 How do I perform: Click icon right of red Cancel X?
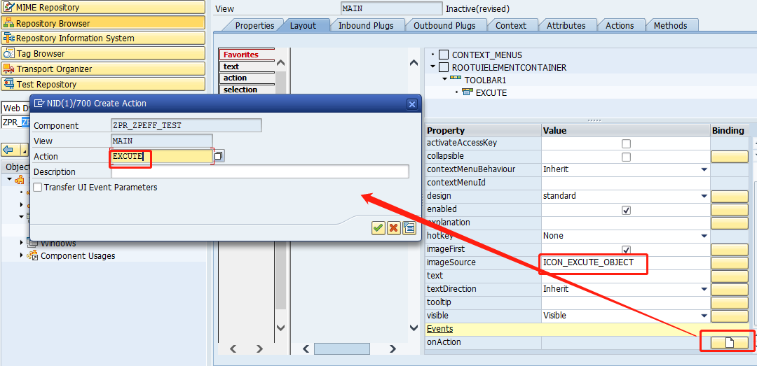[409, 227]
